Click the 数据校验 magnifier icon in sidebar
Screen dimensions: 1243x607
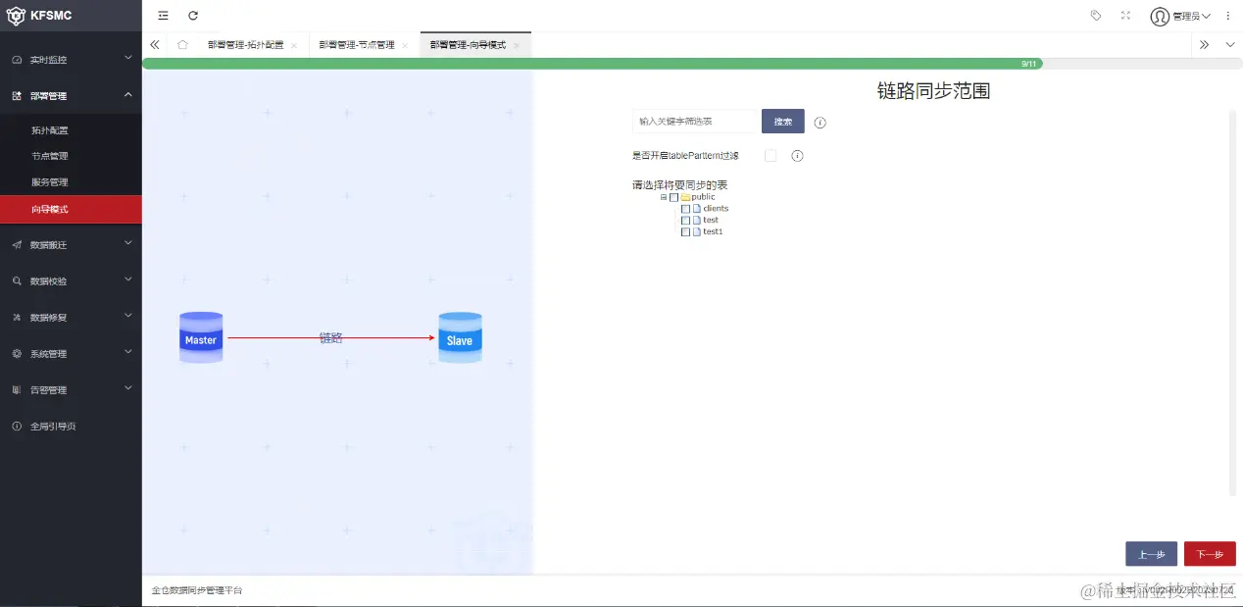tap(17, 280)
